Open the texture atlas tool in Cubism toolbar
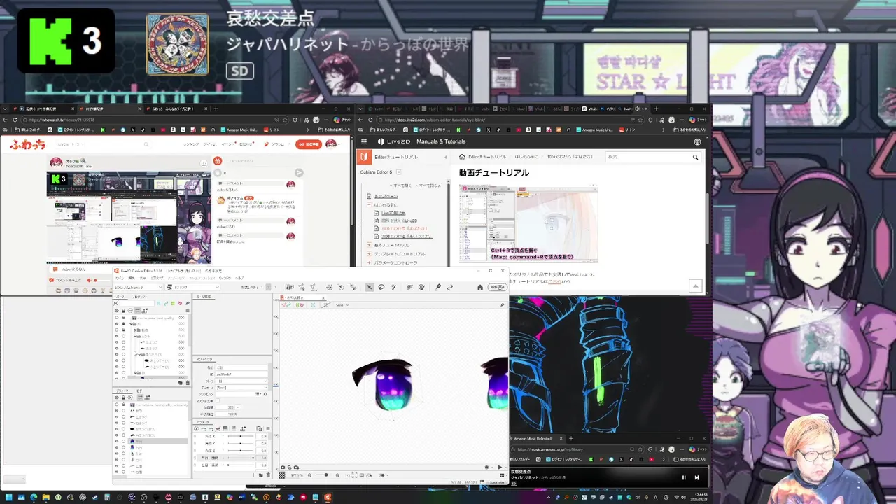This screenshot has width=896, height=504. coord(290,287)
